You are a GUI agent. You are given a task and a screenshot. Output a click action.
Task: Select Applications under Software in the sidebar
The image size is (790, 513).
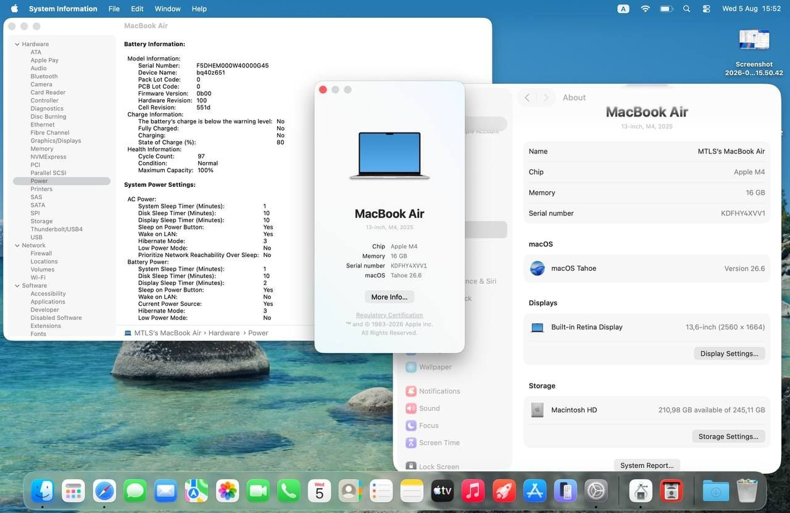click(48, 302)
